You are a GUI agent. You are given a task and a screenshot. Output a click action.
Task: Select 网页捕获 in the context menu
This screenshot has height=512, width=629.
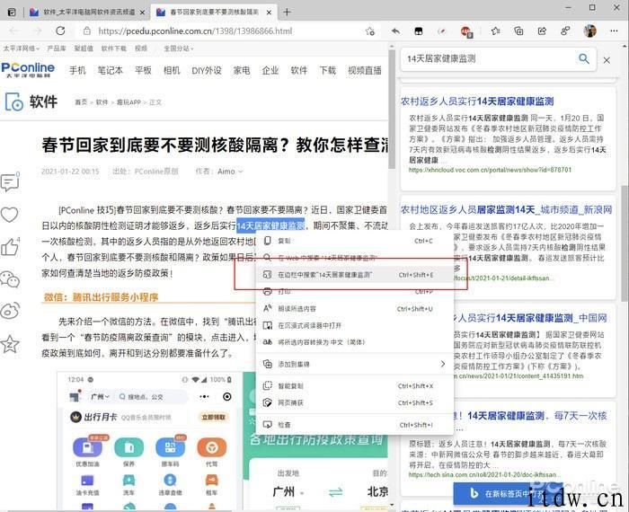point(355,402)
